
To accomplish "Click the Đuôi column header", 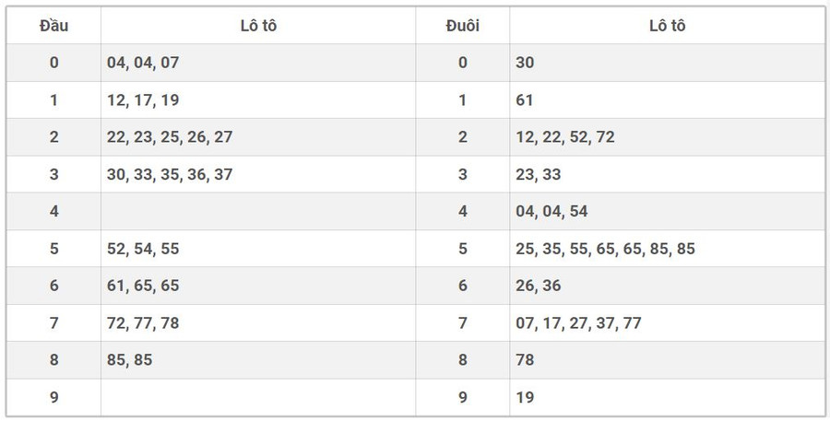I will [x=462, y=26].
